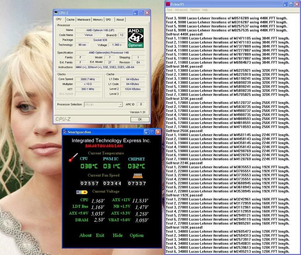Switch to the Mainboard tab in CPU-Z
The width and height of the screenshot is (301, 255).
(84, 19)
